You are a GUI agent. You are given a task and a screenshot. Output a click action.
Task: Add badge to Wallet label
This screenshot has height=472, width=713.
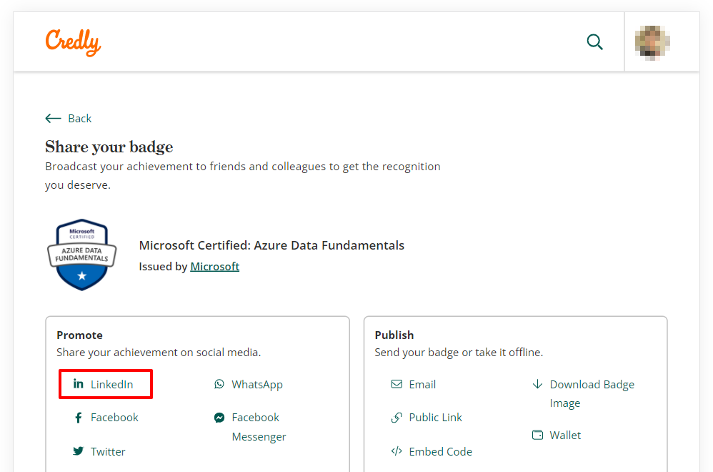tap(565, 435)
